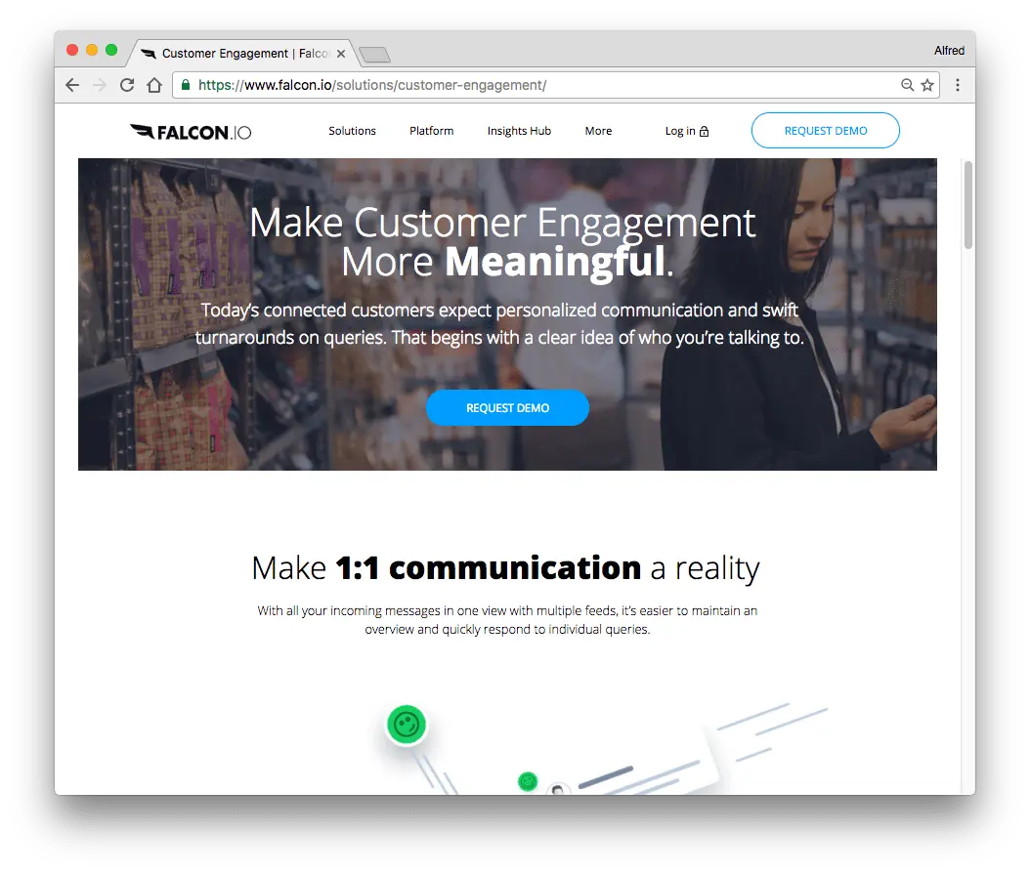
Task: Click the Falcon.io logo
Action: (191, 132)
